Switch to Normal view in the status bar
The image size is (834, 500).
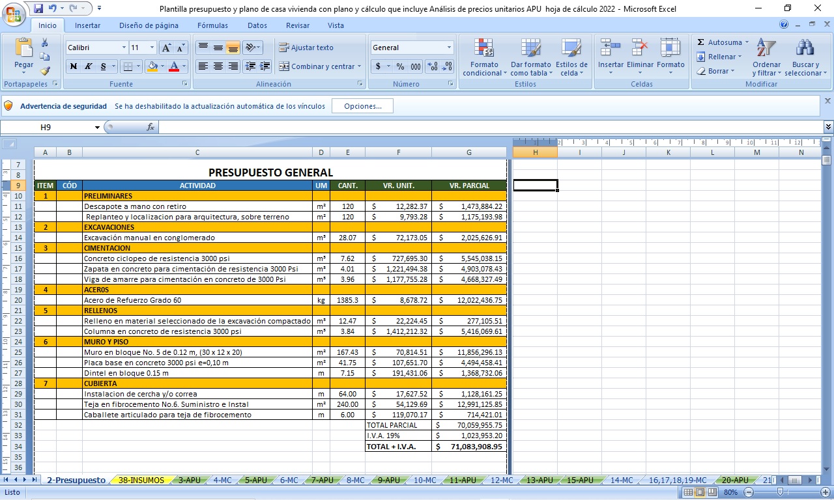(688, 492)
